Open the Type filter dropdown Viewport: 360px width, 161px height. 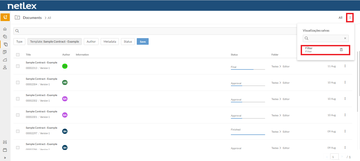click(19, 42)
